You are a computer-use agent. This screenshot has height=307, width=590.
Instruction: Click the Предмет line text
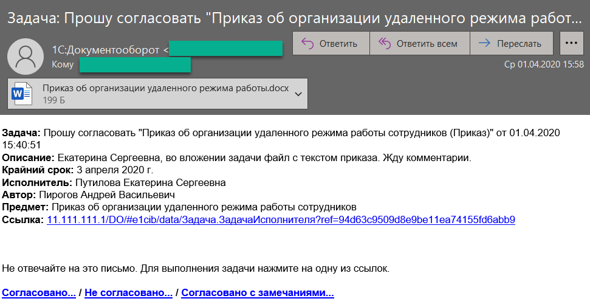pyautogui.click(x=179, y=207)
